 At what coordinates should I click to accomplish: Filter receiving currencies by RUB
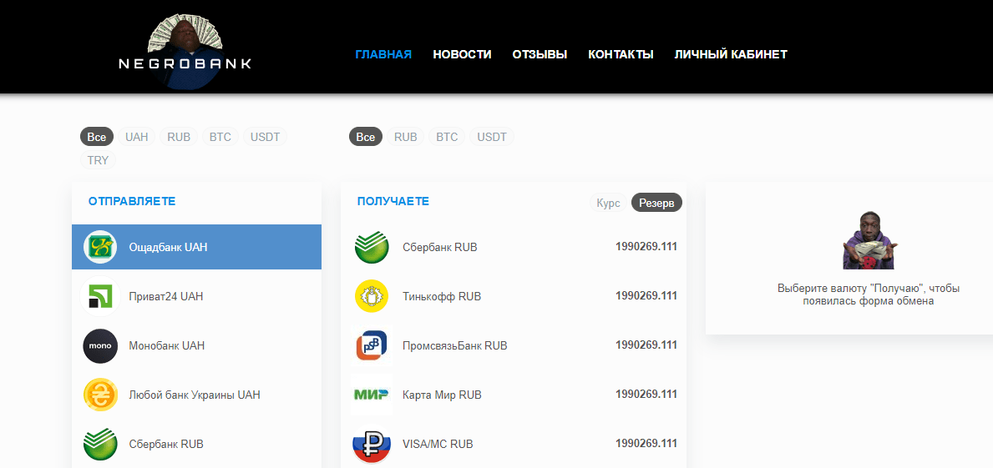coord(405,137)
